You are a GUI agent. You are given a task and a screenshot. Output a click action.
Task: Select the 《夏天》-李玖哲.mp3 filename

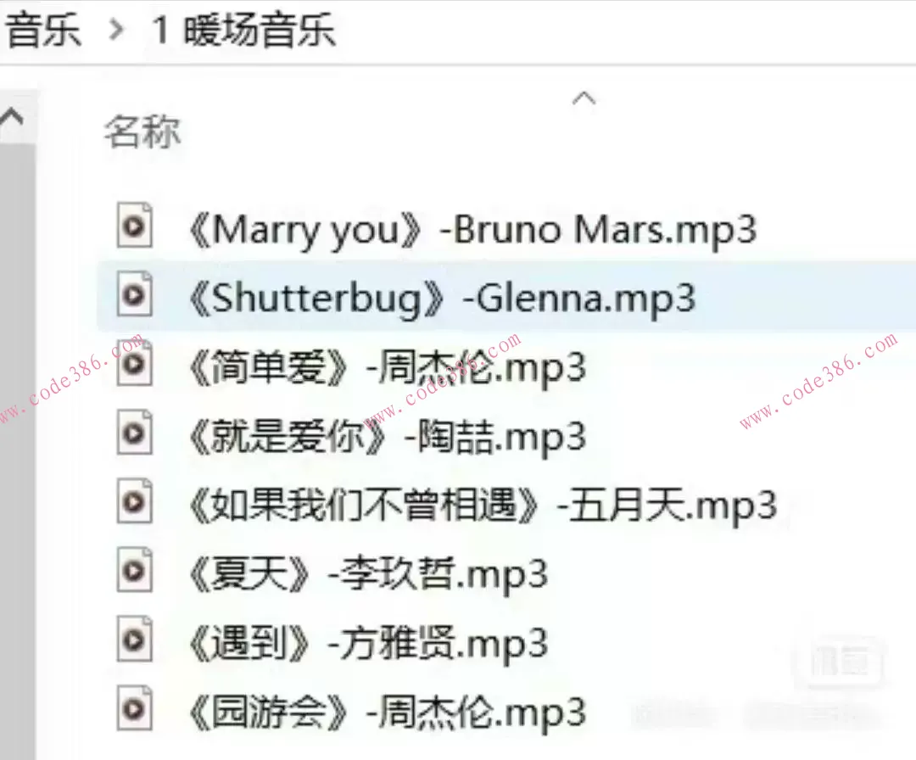[x=367, y=574]
